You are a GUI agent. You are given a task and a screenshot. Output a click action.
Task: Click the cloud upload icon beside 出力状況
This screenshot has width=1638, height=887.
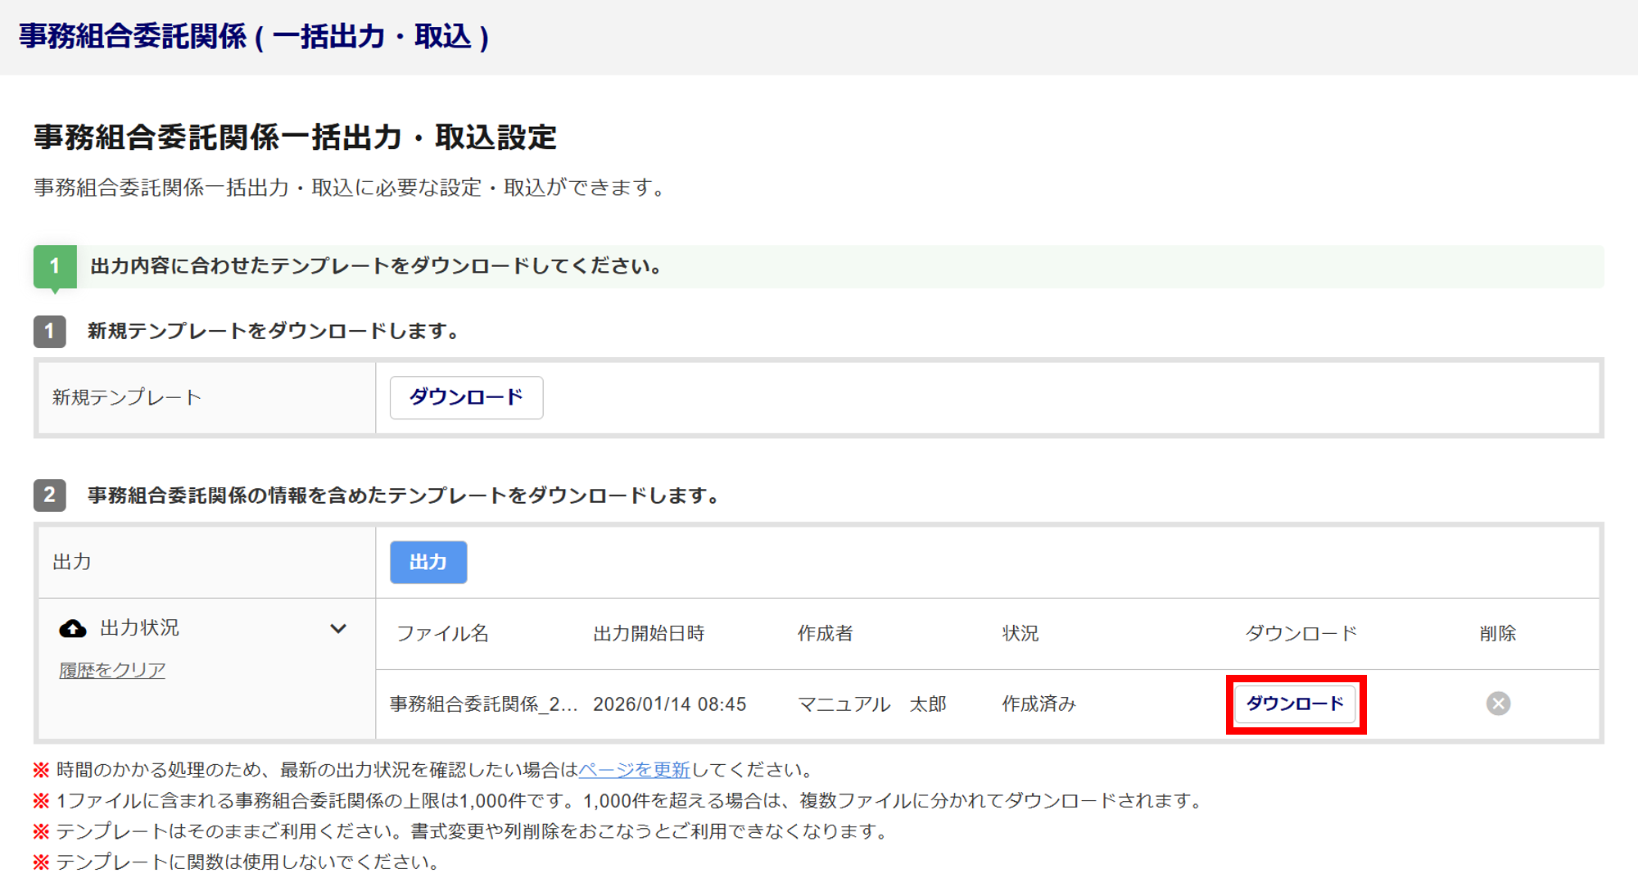73,628
